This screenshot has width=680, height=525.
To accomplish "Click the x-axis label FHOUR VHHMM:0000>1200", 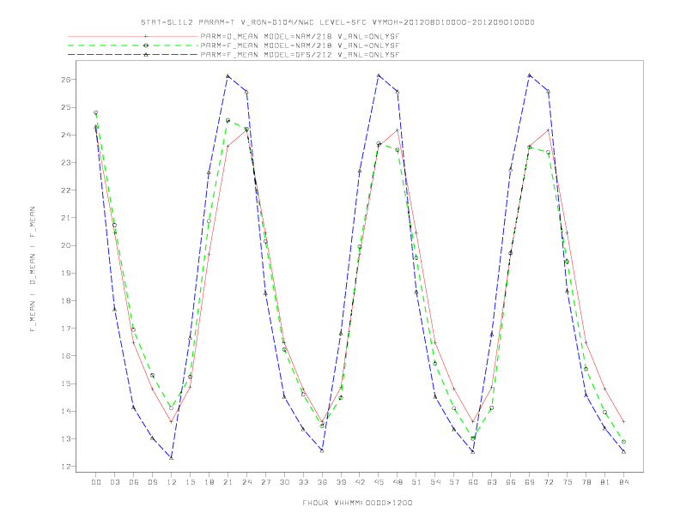I will [x=357, y=503].
